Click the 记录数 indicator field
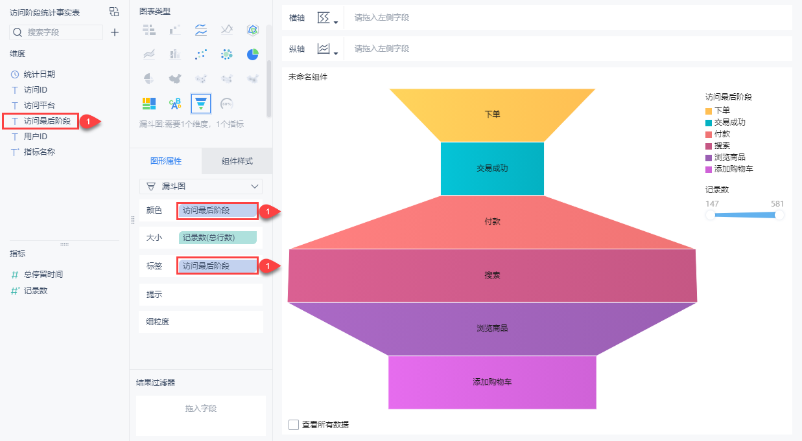This screenshot has height=441, width=802. coord(36,291)
